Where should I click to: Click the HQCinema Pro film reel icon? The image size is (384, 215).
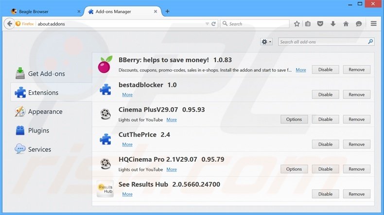105,164
